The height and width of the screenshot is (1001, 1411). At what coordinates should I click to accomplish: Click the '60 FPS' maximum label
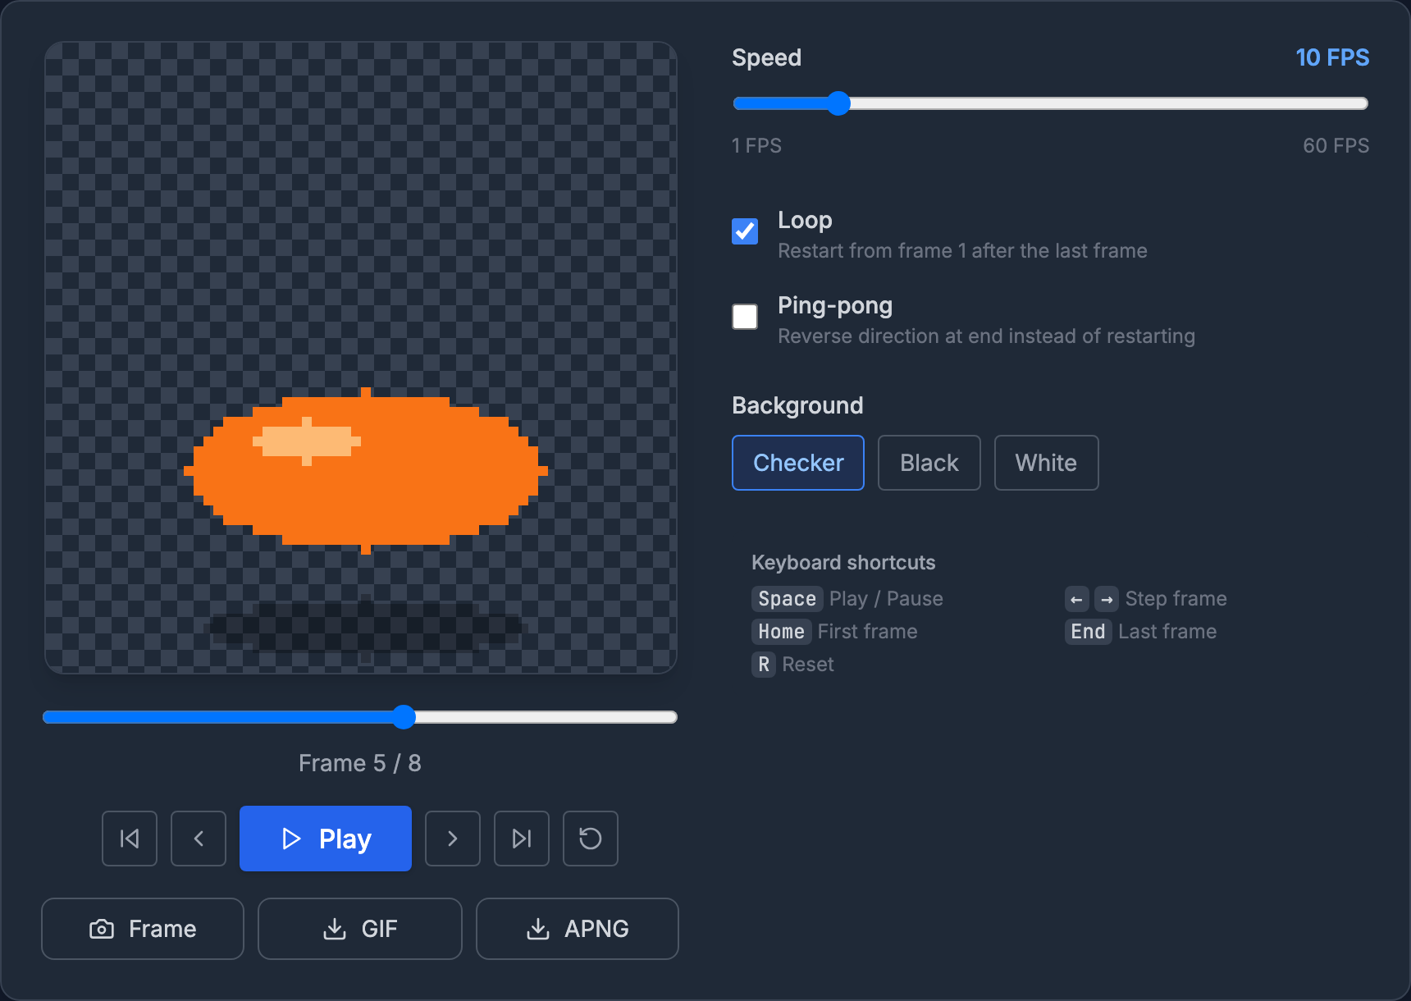click(1336, 146)
